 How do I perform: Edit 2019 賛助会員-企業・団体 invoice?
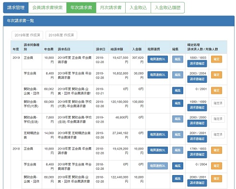[177, 90]
